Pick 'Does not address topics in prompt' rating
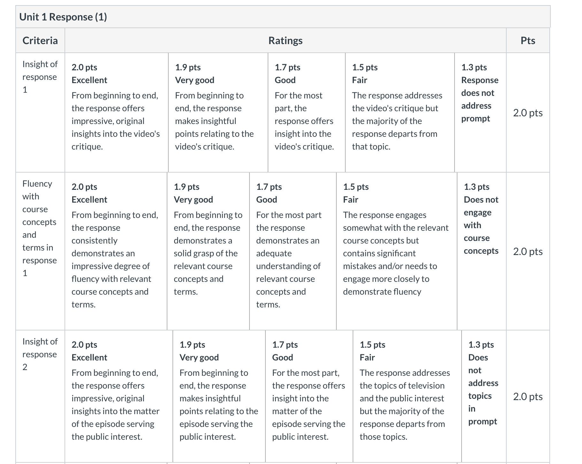Image resolution: width=582 pixels, height=464 pixels. point(484,396)
